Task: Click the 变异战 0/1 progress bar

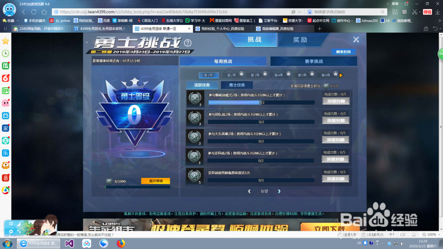Action: click(x=261, y=180)
